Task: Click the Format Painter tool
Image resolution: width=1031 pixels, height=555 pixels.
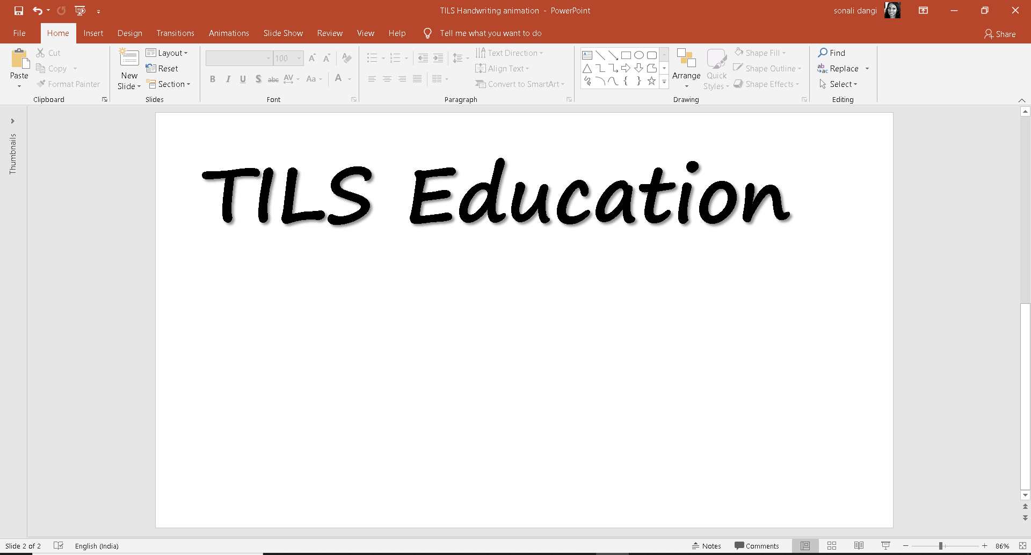Action: [69, 84]
